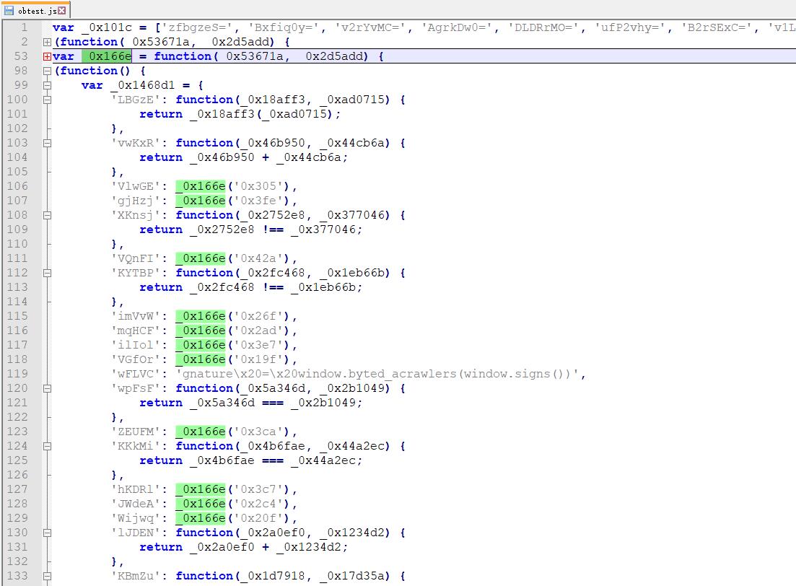Click the '0x2c4' argument on line 128
Image resolution: width=796 pixels, height=586 pixels.
click(x=258, y=504)
